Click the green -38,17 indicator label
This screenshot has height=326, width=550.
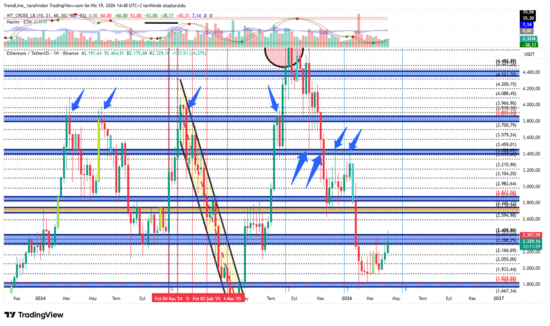(528, 45)
